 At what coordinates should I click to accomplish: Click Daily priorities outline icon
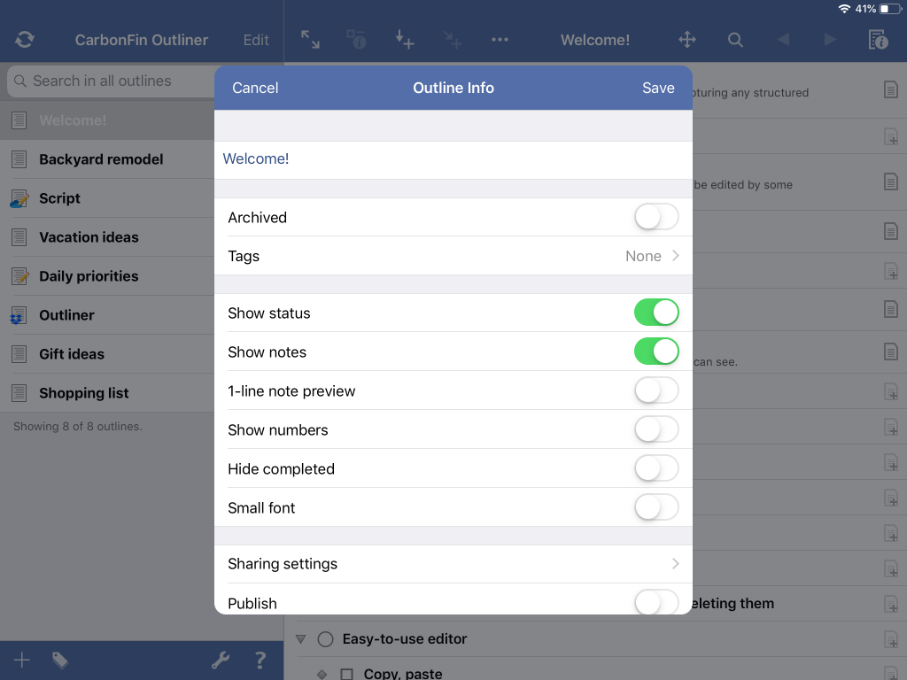(x=19, y=276)
